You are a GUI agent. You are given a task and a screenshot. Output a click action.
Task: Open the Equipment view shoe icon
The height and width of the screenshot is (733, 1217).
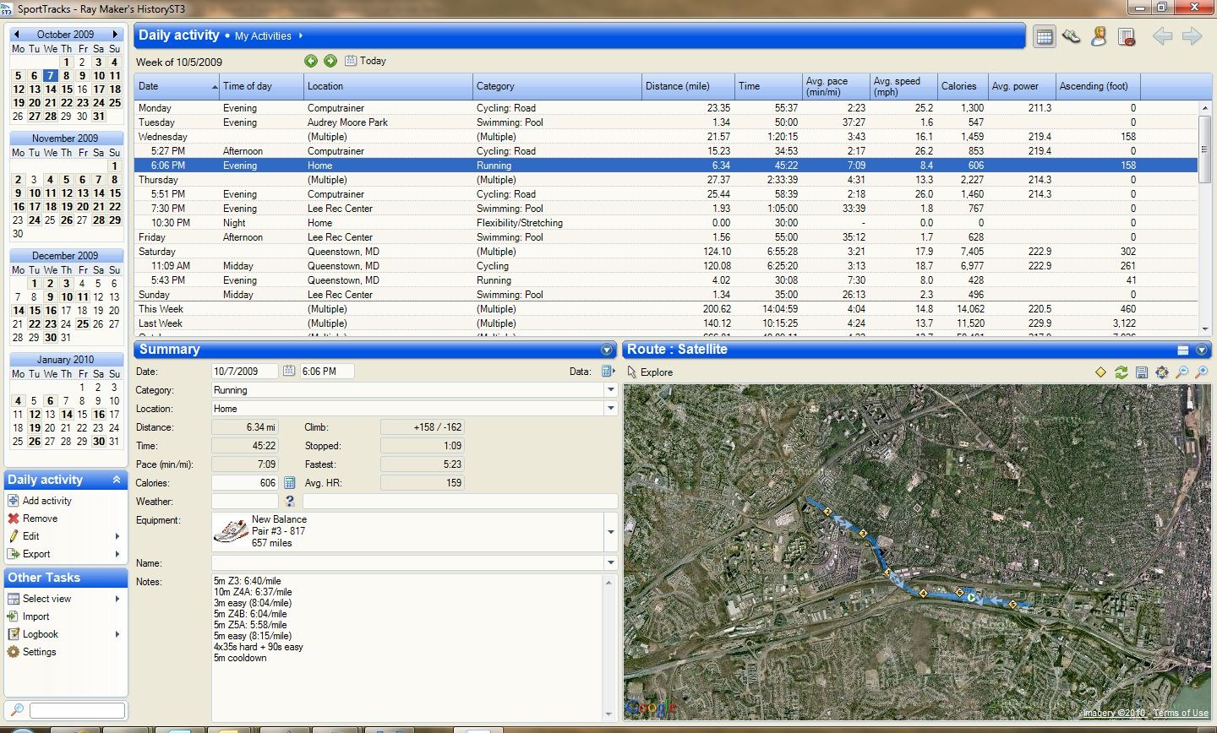coord(1072,36)
